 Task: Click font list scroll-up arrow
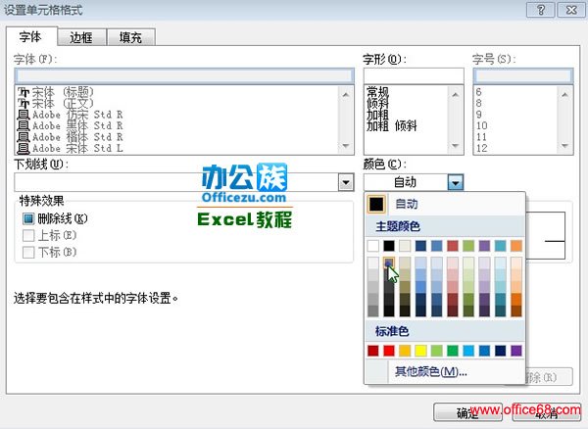(346, 94)
